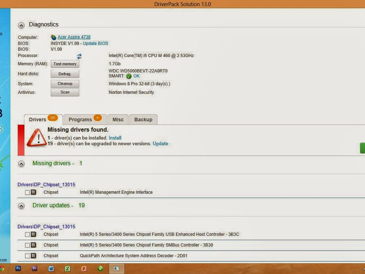The width and height of the screenshot is (365, 274).
Task: Click the Windows 8 Pro 32-bit text
Action: pos(140,84)
